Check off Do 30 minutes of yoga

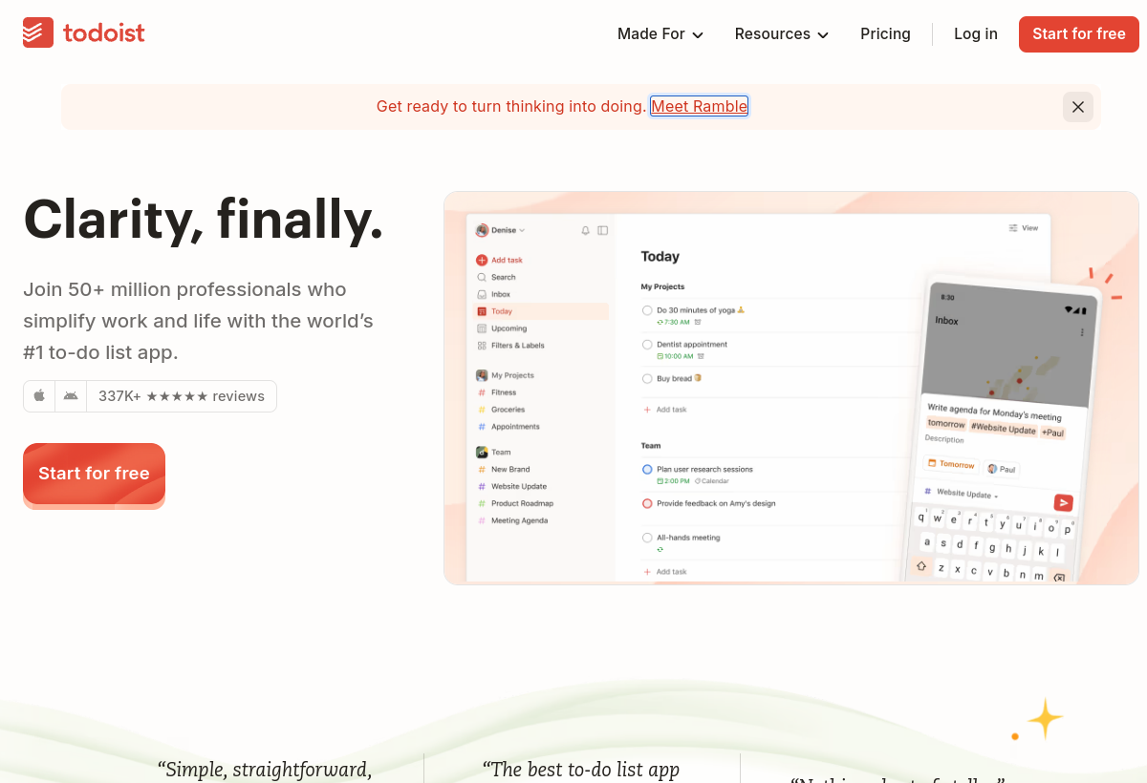click(647, 310)
